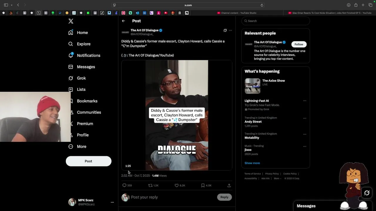The width and height of the screenshot is (376, 211).
Task: Click the Safari share icon
Action: tap(356, 5)
